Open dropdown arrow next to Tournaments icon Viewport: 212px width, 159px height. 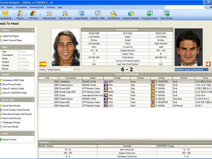pyautogui.click(x=14, y=15)
